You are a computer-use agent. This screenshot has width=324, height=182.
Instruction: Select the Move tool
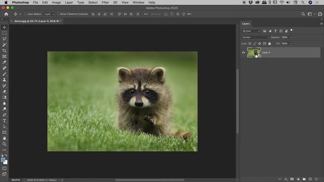pos(5,27)
